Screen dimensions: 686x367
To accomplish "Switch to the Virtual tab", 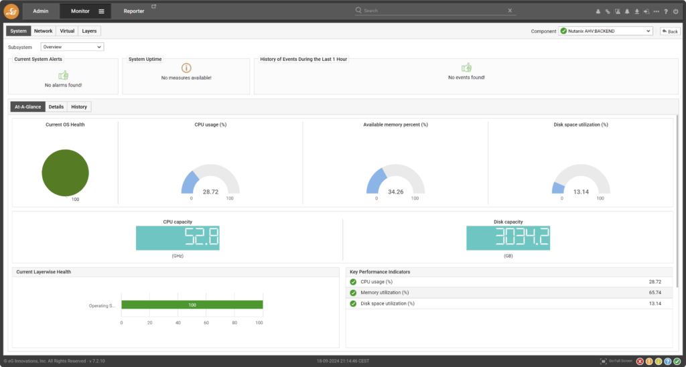I will [x=67, y=31].
